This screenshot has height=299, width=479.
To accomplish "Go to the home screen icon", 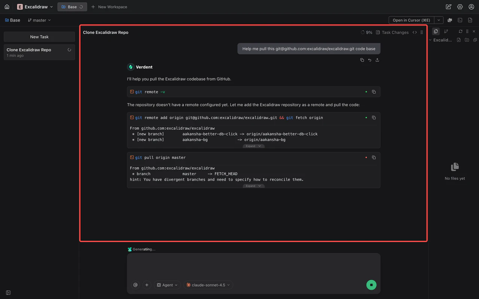I will point(7,7).
